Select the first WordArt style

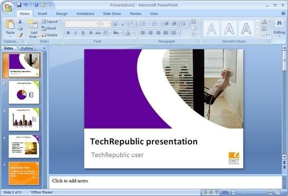211,28
